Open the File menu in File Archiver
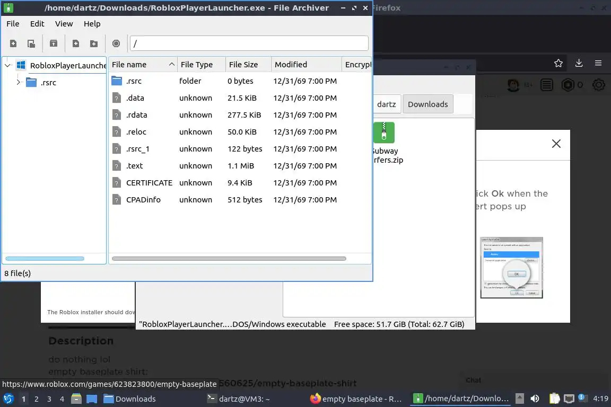Viewport: 611px width, 407px height. point(13,24)
